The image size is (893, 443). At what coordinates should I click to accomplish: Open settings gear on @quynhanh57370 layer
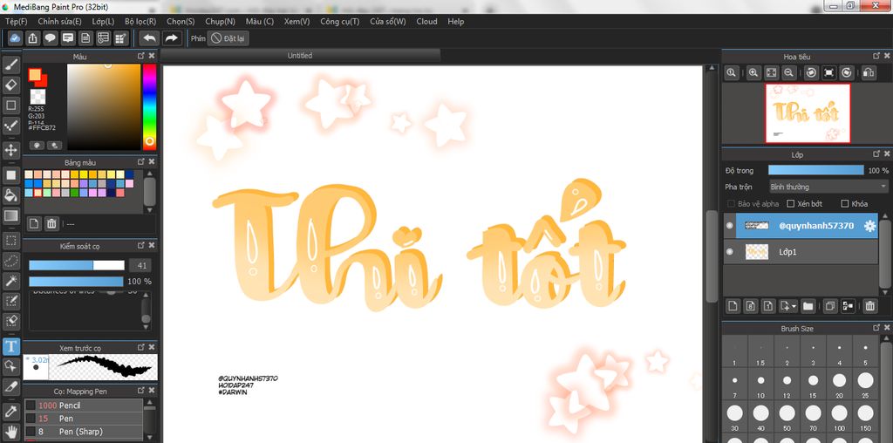coord(869,226)
